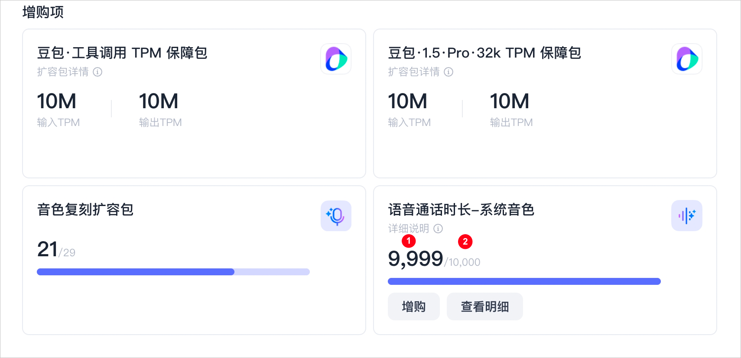Viewport: 741px width, 358px height.
Task: Click red annotation marker 2
Action: click(x=465, y=242)
